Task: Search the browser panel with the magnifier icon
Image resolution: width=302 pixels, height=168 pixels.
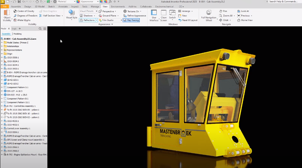Action: coord(40,29)
